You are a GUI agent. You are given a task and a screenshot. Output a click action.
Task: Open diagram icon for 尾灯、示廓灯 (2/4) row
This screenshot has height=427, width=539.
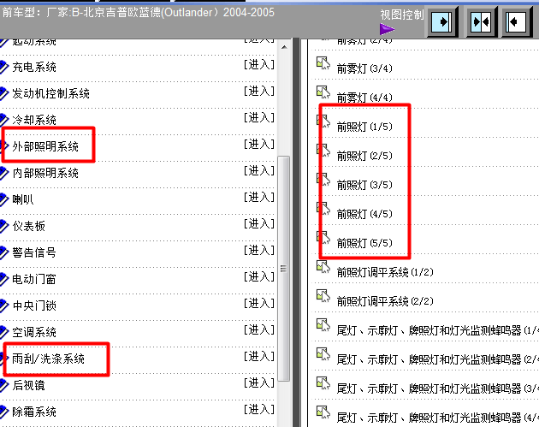(x=323, y=354)
